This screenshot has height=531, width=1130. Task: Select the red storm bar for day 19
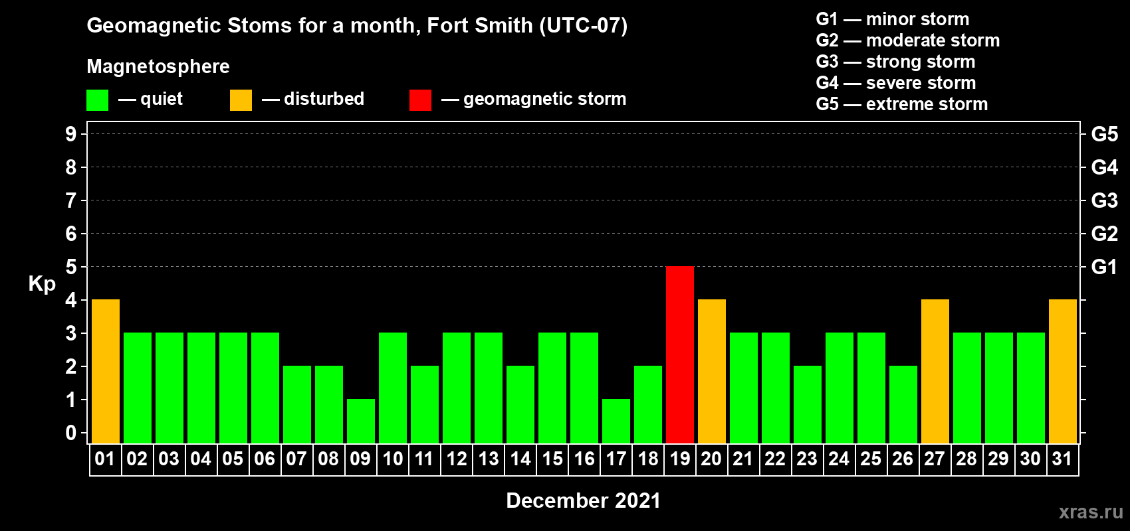coord(680,354)
